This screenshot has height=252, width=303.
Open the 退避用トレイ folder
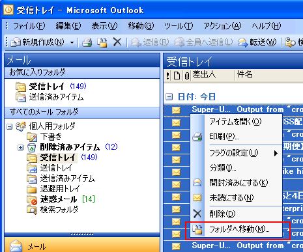tap(60, 189)
